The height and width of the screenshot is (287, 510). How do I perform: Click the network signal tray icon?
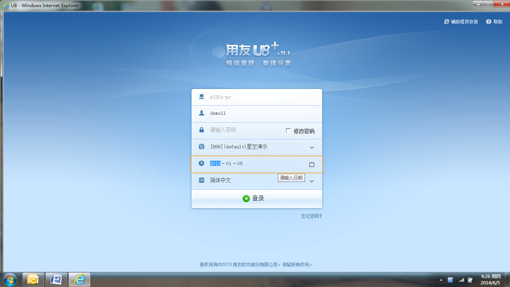pos(461,280)
